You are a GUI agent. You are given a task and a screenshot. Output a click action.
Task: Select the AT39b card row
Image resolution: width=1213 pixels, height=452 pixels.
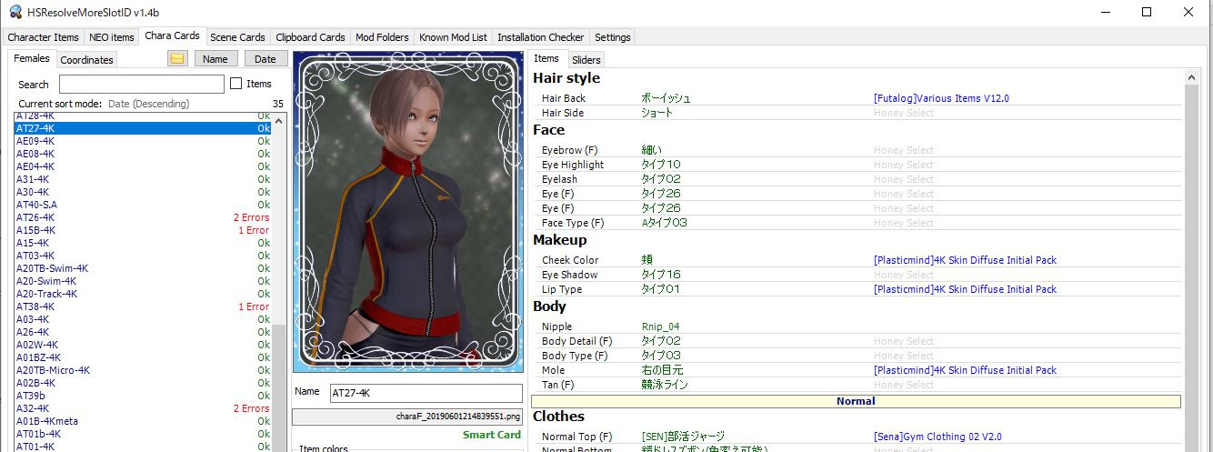144,396
